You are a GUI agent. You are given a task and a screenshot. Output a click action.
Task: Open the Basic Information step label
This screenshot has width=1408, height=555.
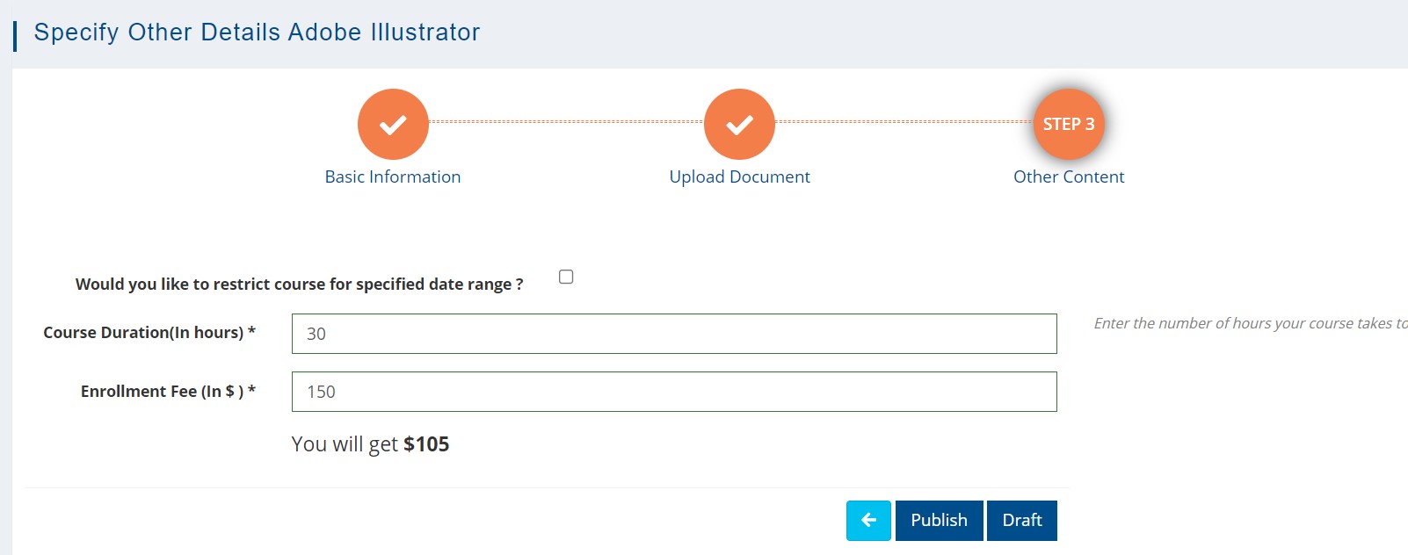click(x=393, y=177)
